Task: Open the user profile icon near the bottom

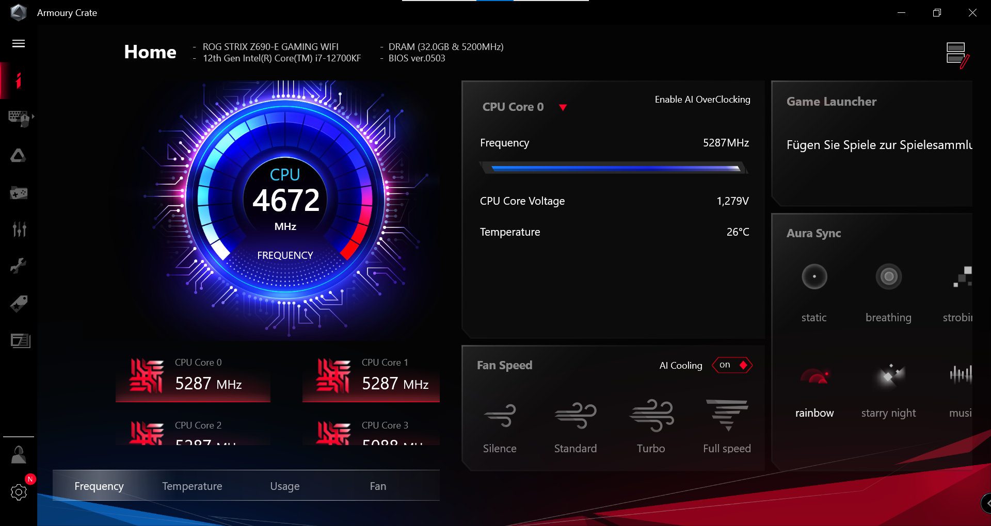Action: [x=19, y=454]
